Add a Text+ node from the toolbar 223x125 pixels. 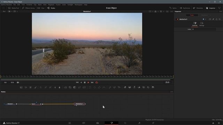30,87
